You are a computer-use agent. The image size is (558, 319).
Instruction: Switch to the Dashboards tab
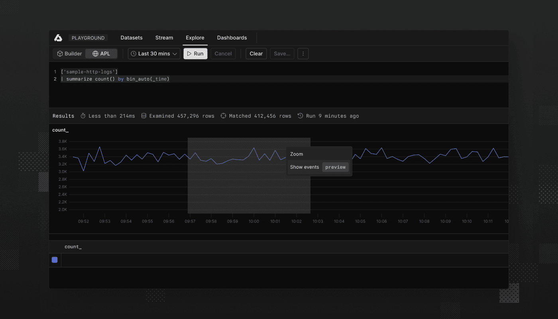pos(232,37)
